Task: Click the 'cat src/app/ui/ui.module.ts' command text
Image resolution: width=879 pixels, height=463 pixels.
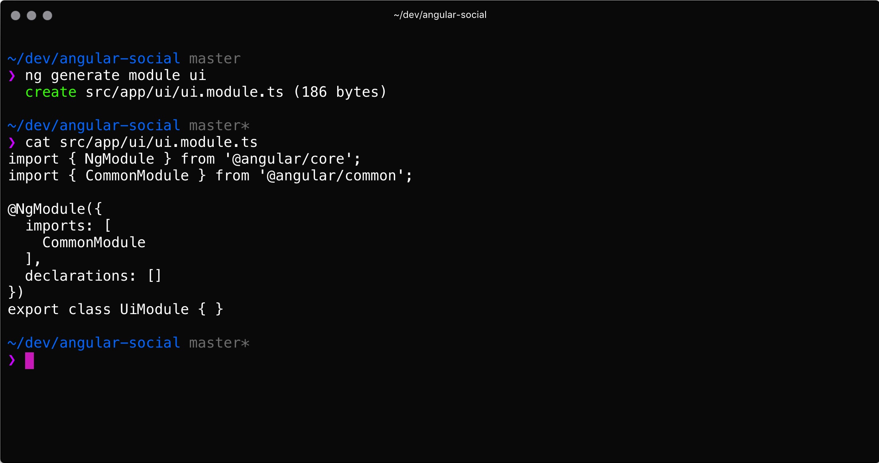Action: pos(142,142)
